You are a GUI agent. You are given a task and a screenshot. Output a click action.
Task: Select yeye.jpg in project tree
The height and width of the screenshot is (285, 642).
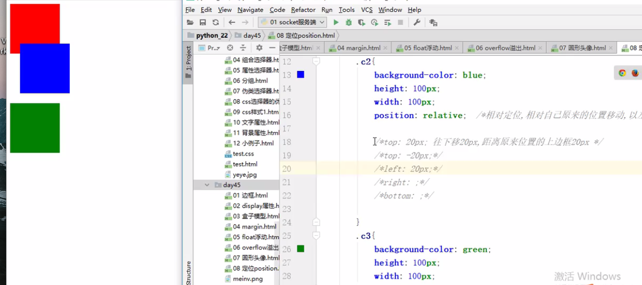tap(241, 174)
